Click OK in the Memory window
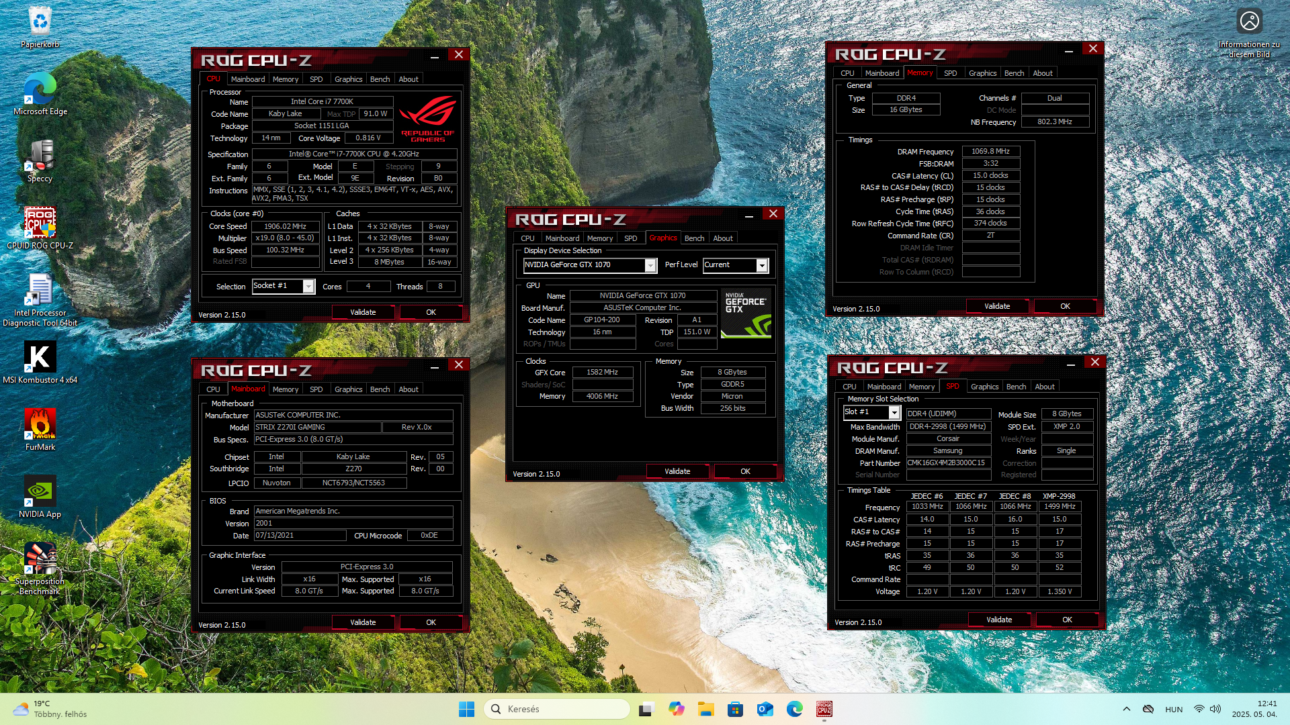 pyautogui.click(x=1065, y=306)
